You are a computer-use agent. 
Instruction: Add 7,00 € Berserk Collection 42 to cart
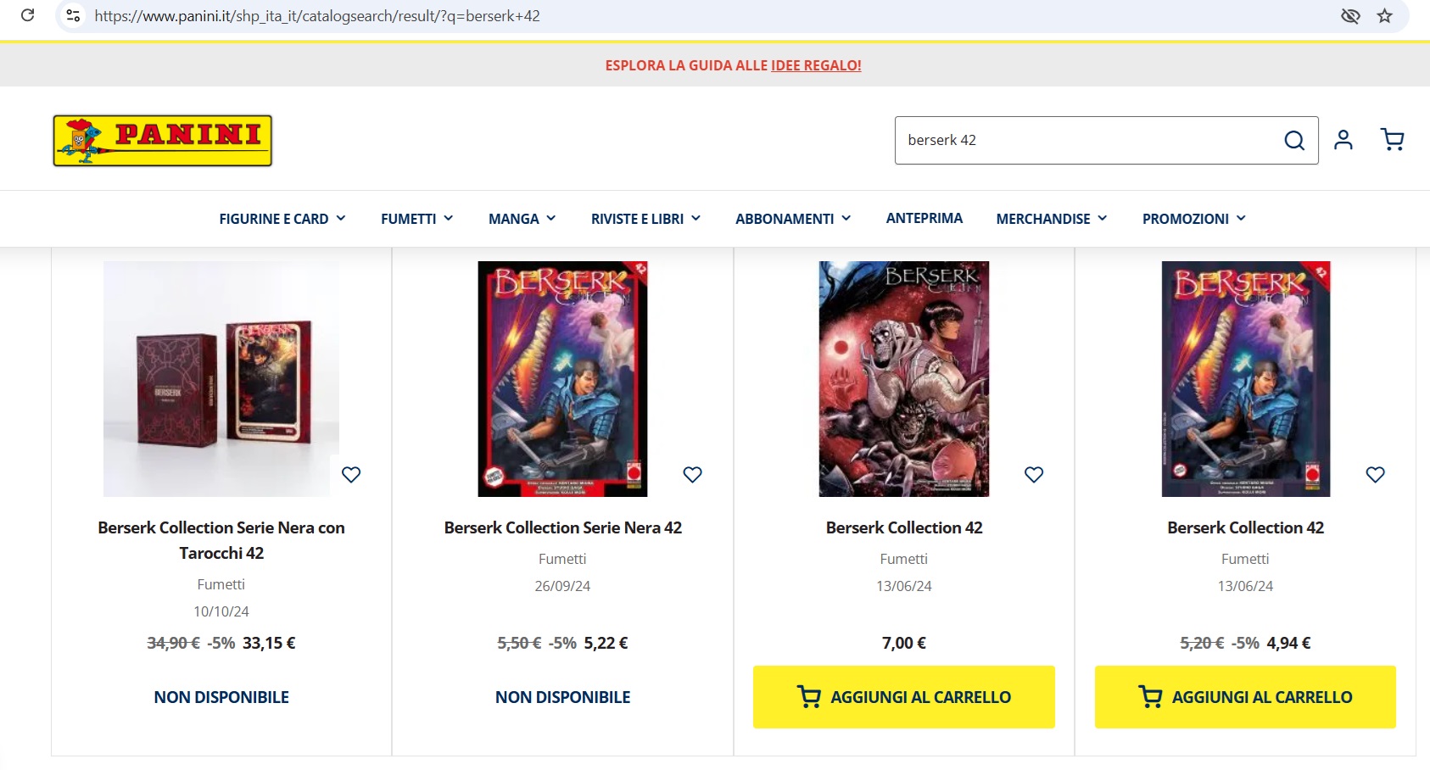(904, 697)
